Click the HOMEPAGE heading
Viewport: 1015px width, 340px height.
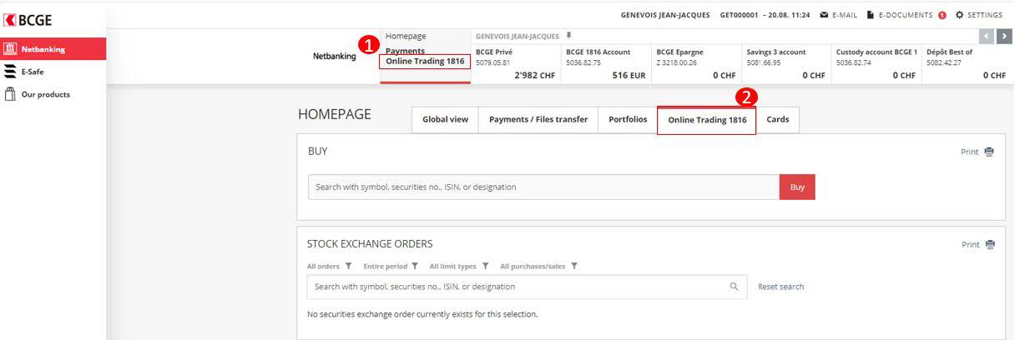335,115
